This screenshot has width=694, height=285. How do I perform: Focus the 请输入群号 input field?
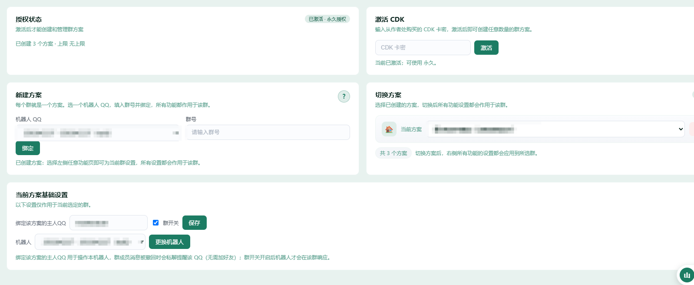click(x=268, y=132)
